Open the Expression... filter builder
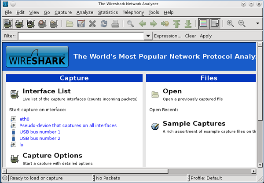The image size is (264, 183). point(168,36)
